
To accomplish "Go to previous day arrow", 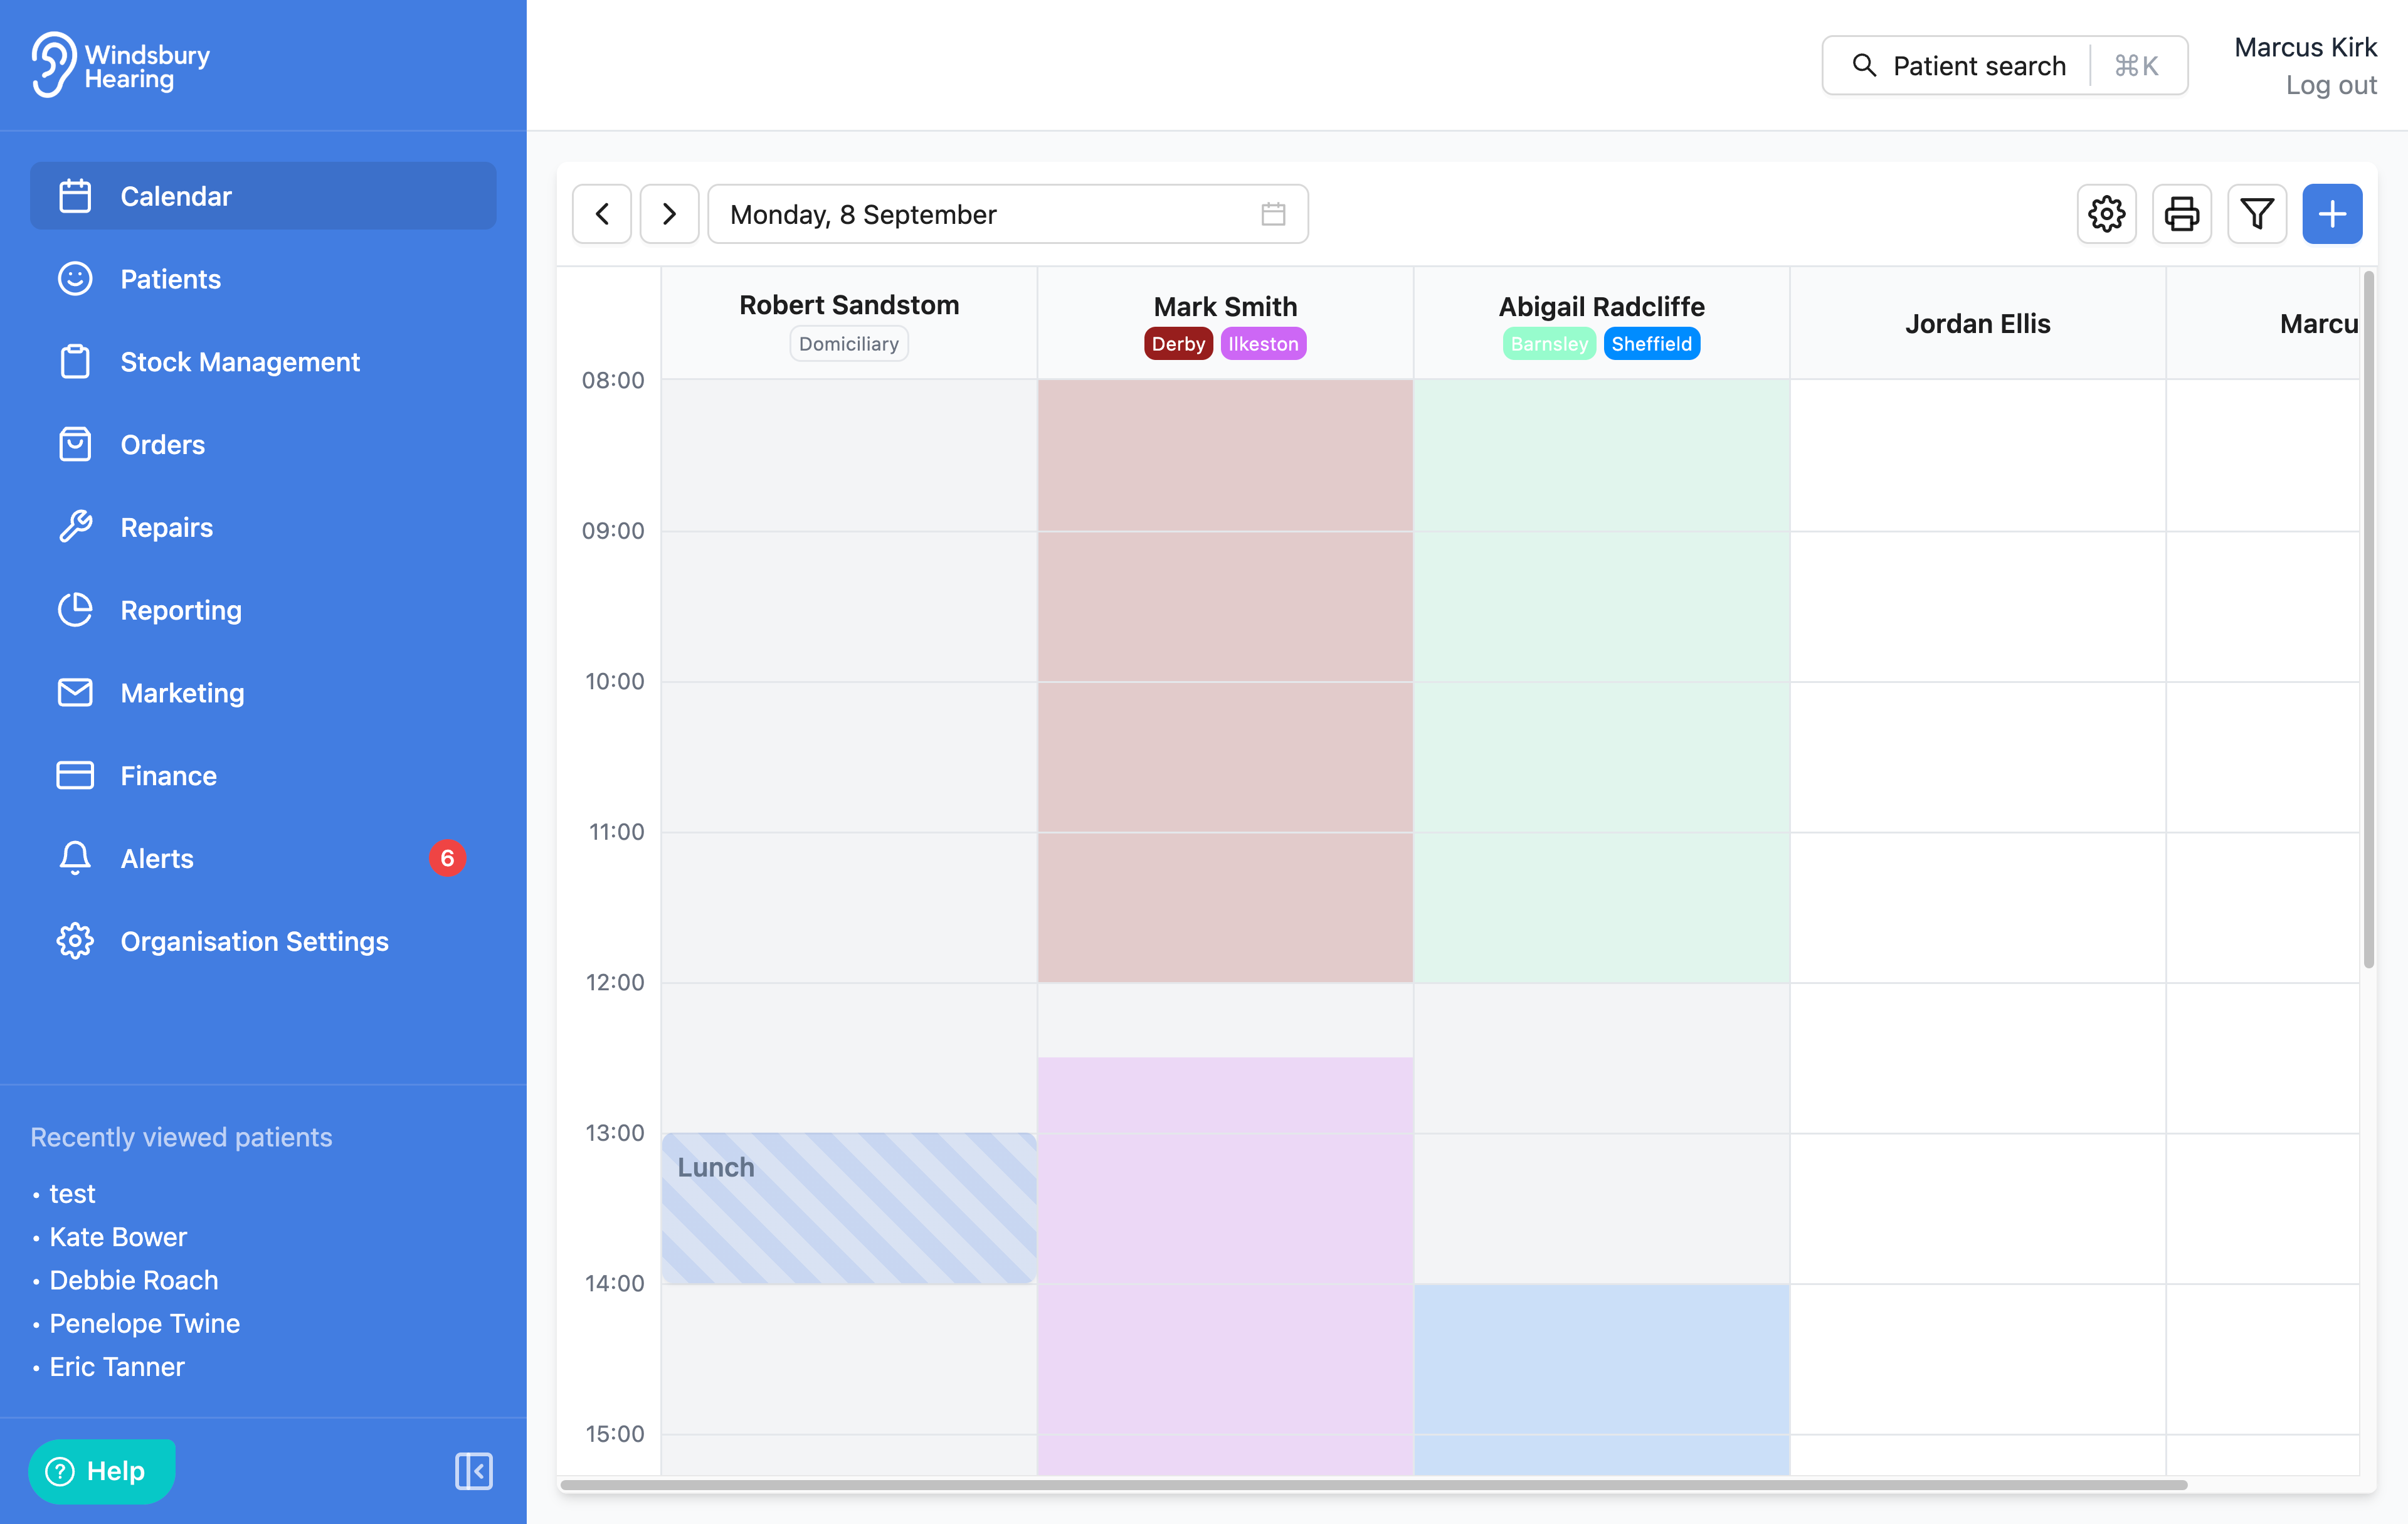I will 602,214.
